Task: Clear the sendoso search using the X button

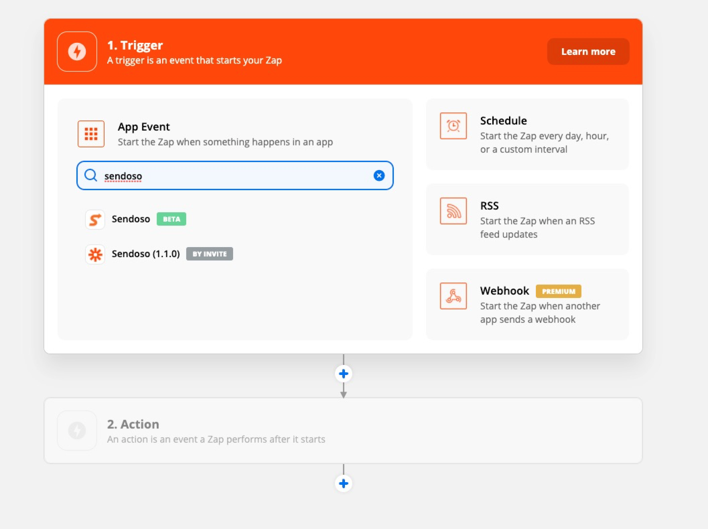Action: pyautogui.click(x=379, y=175)
